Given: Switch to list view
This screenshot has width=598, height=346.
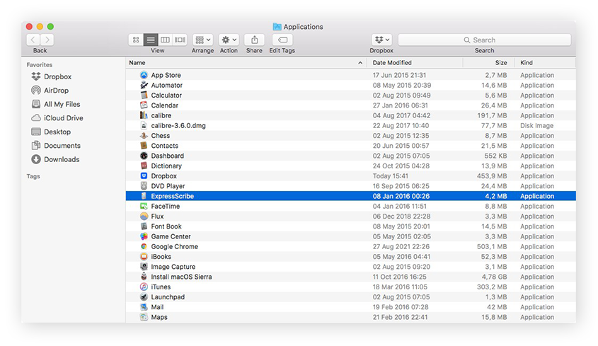Looking at the screenshot, I should pos(151,40).
